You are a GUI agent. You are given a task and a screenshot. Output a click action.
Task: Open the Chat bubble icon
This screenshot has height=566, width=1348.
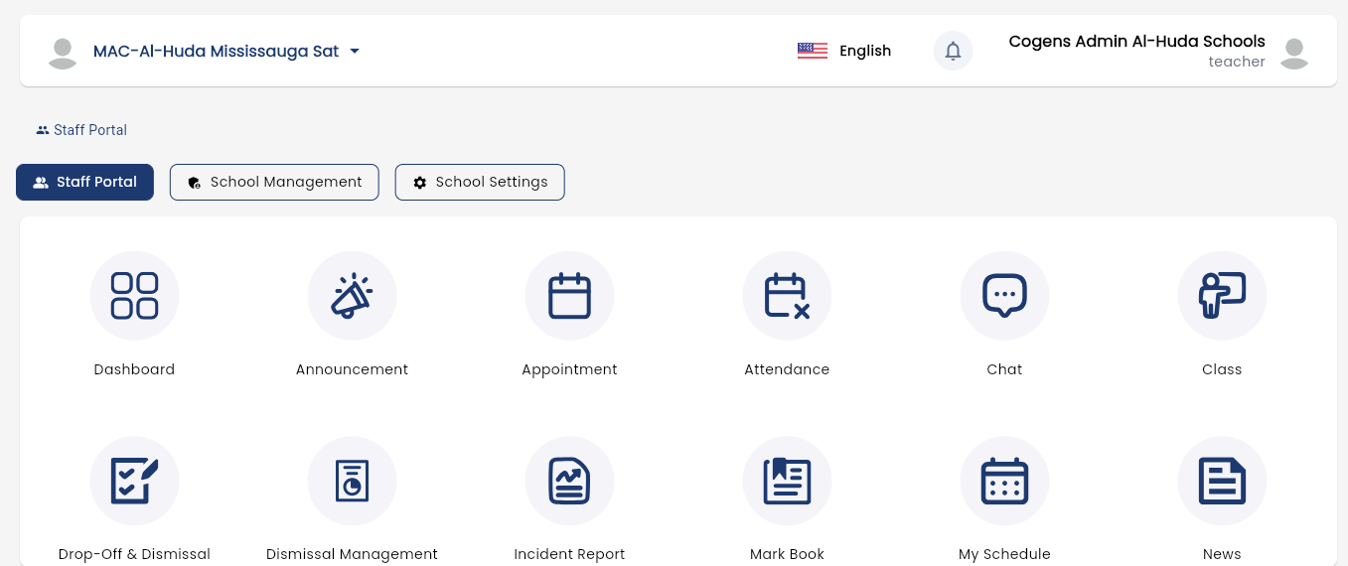(1004, 296)
